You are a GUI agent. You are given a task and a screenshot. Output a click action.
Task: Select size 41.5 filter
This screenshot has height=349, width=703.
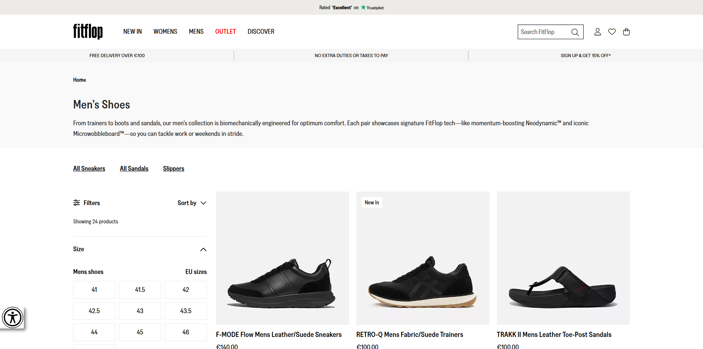(x=140, y=290)
